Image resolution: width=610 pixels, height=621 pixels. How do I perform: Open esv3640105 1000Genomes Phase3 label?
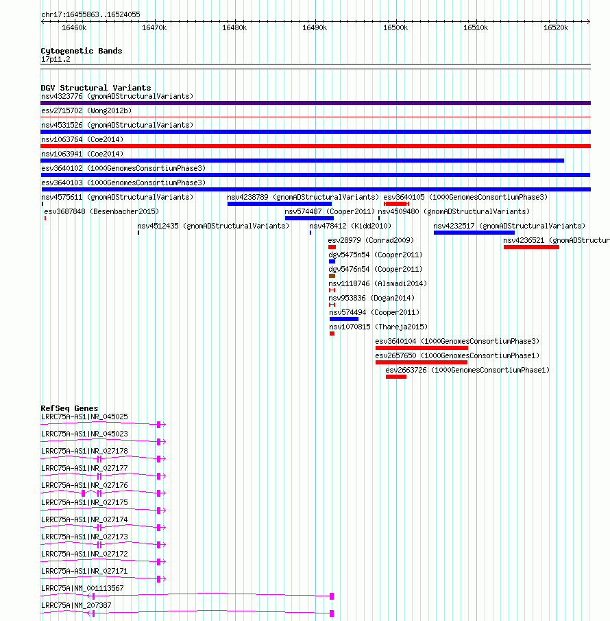pyautogui.click(x=465, y=197)
